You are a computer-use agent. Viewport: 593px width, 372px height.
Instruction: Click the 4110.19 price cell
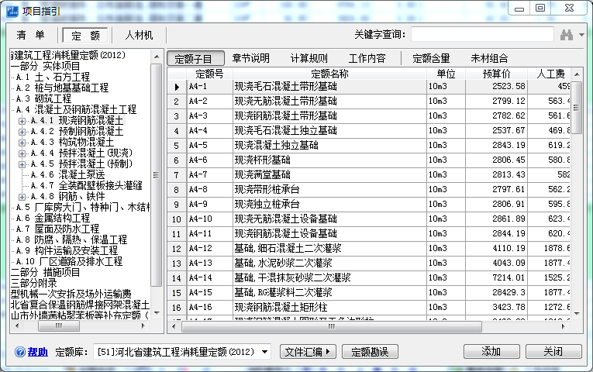[497, 249]
